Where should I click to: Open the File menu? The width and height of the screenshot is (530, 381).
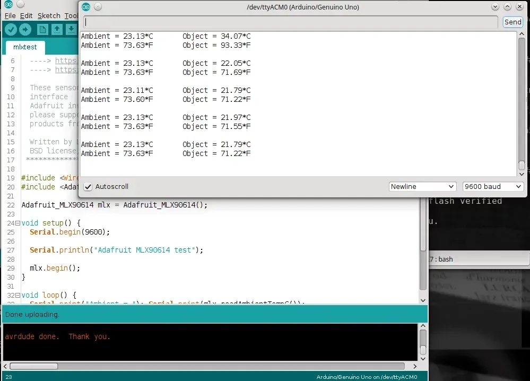10,15
